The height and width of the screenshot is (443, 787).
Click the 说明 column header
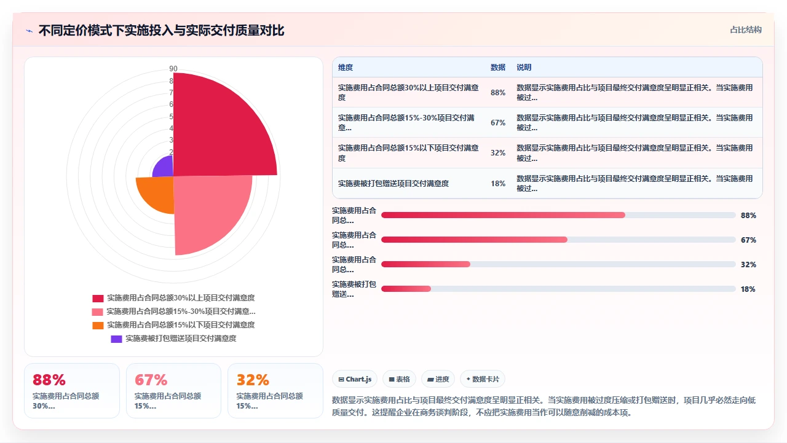click(x=524, y=68)
